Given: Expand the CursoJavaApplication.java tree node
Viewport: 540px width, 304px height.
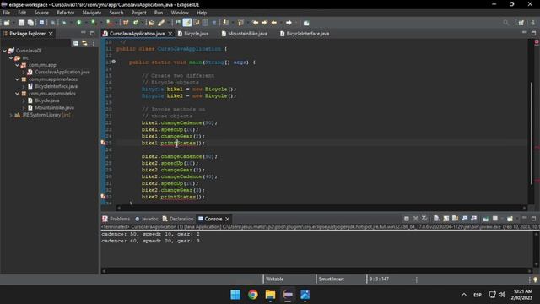Looking at the screenshot, I should (24, 72).
